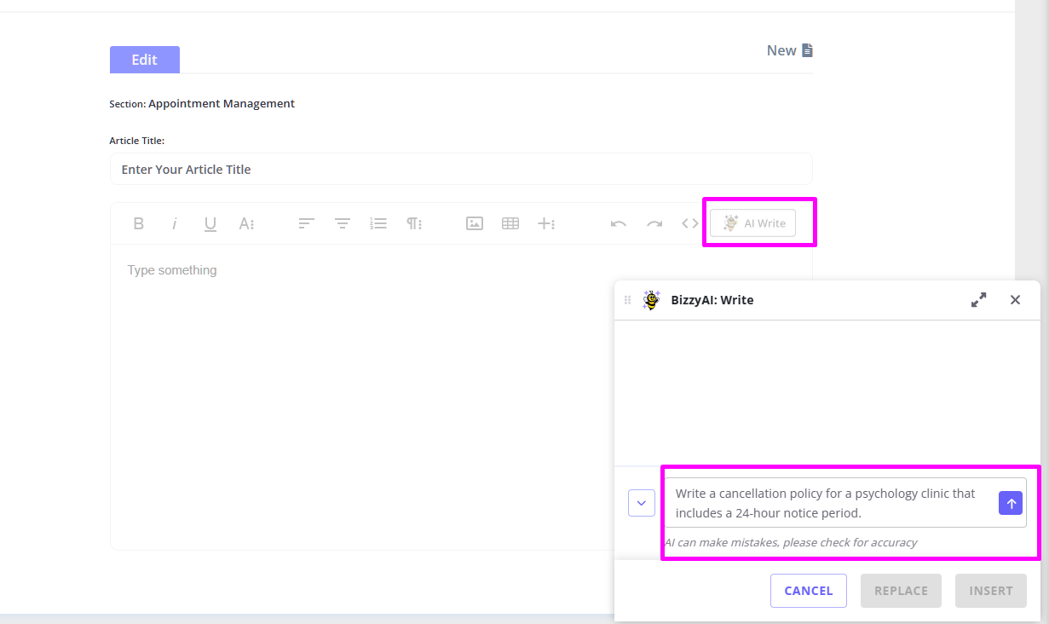Select the Edit tab
The image size is (1049, 624).
point(145,60)
